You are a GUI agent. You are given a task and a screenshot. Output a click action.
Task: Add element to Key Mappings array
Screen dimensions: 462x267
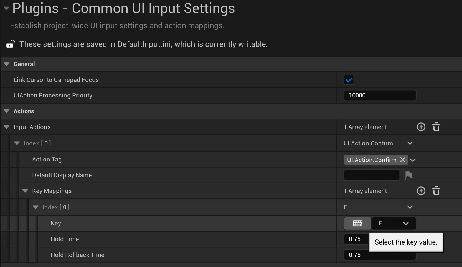point(421,191)
